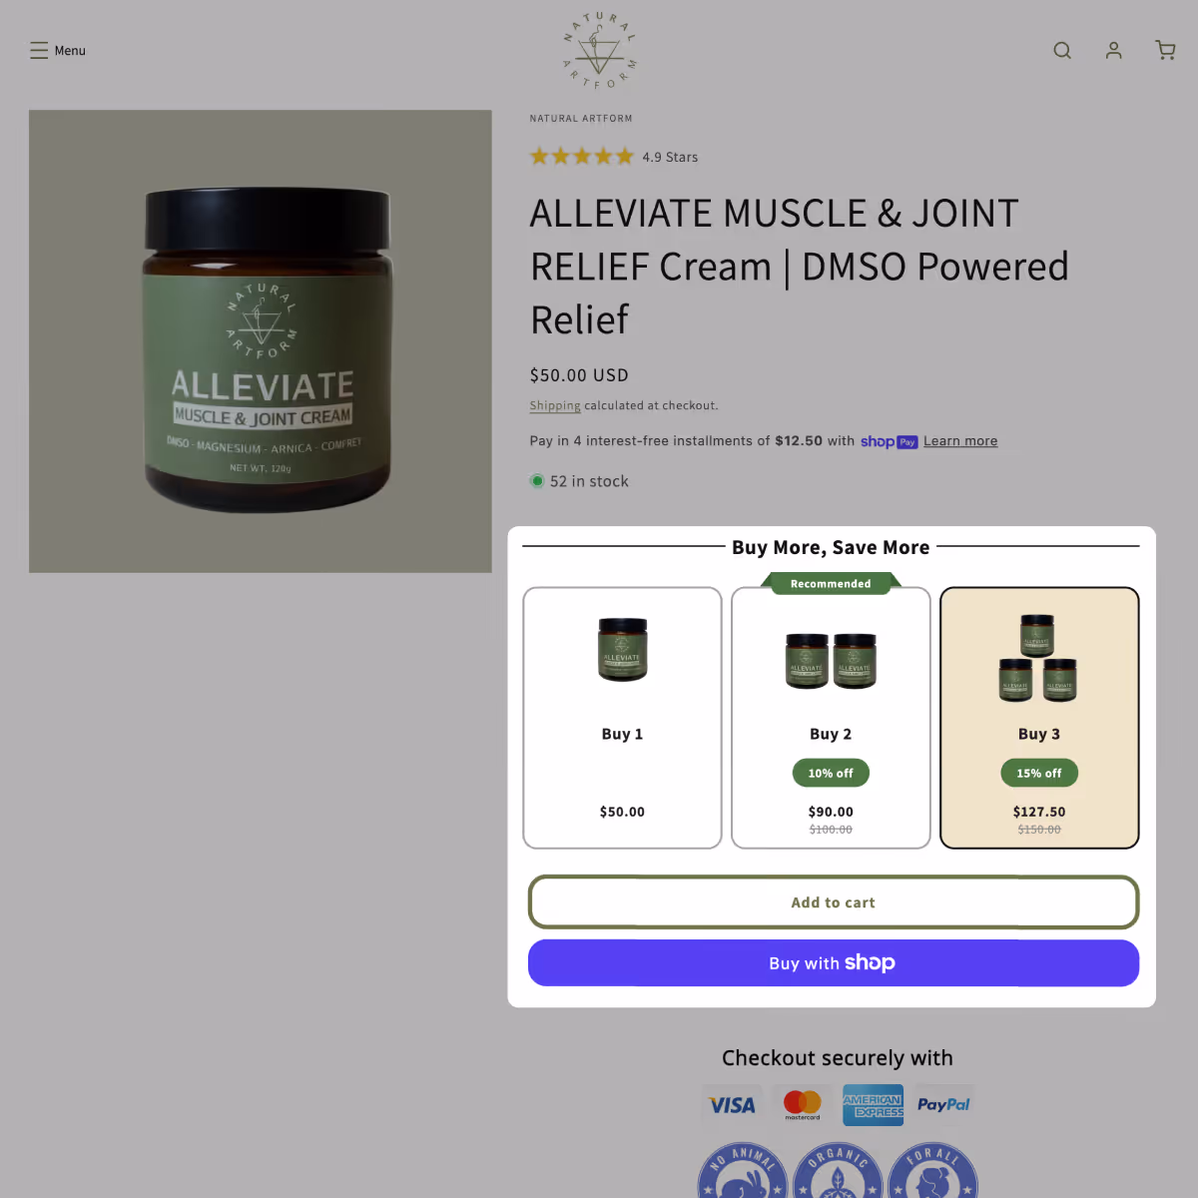Click the Buy with Shop button
This screenshot has width=1198, height=1198.
(x=834, y=963)
